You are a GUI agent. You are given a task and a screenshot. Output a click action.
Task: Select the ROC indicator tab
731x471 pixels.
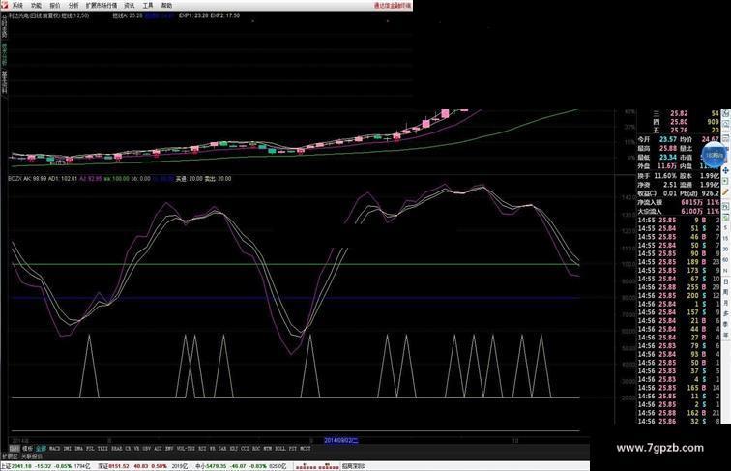(256, 449)
